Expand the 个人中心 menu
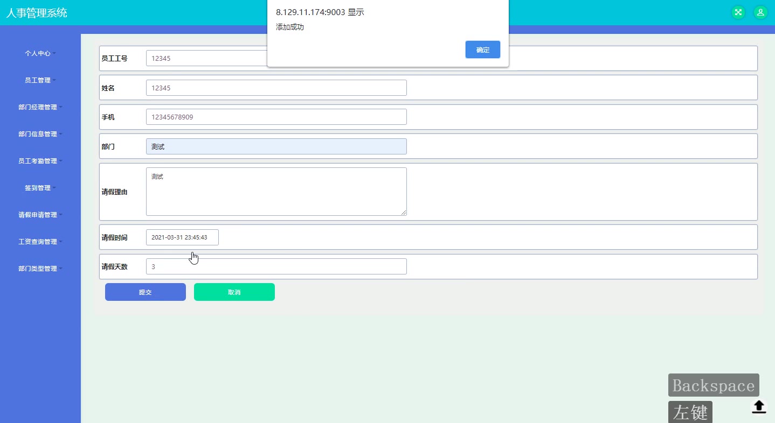Image resolution: width=775 pixels, height=423 pixels. [40, 53]
